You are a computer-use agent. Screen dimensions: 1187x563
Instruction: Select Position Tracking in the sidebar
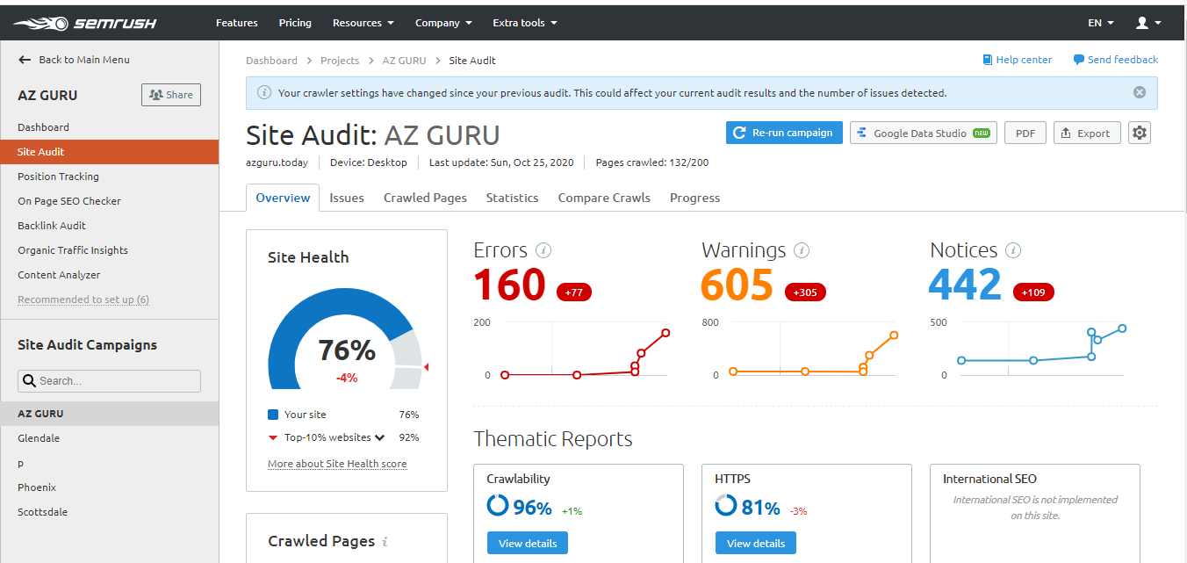58,177
